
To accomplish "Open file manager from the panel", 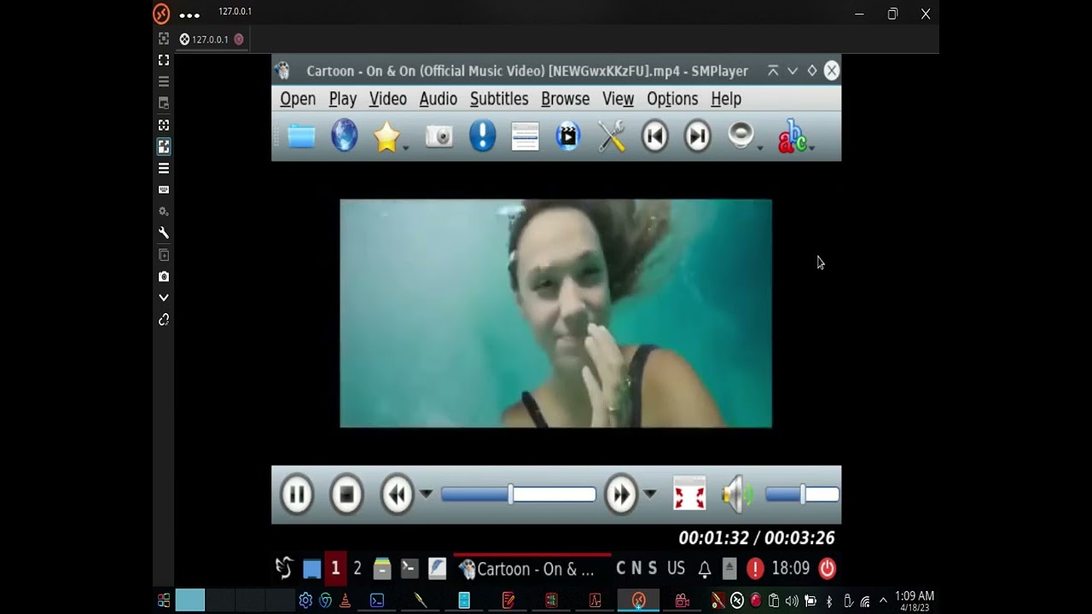I will point(382,569).
